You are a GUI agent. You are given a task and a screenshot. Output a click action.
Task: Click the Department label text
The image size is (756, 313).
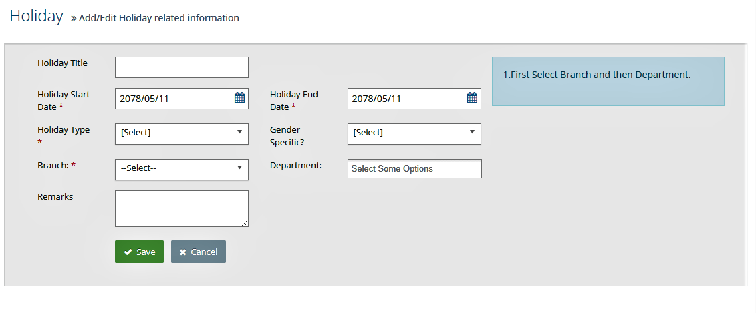pyautogui.click(x=295, y=165)
